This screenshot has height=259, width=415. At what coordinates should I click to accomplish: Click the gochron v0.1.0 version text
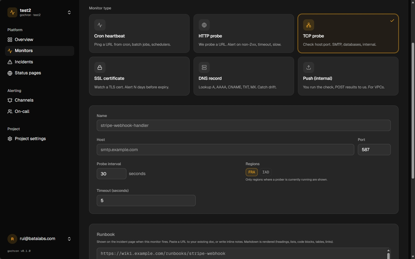coord(19,251)
